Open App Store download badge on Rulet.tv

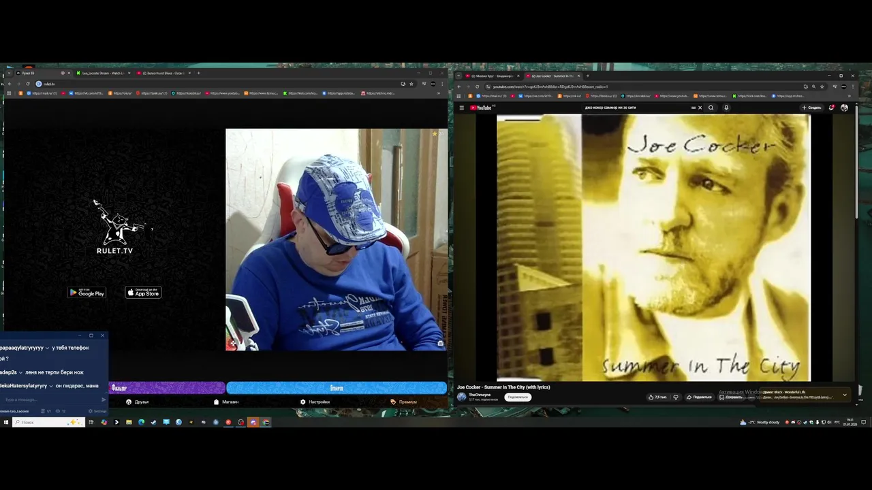143,293
